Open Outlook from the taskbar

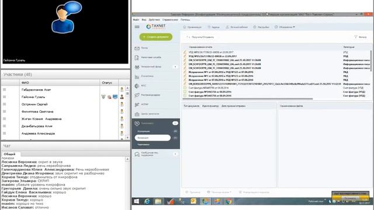click(193, 201)
